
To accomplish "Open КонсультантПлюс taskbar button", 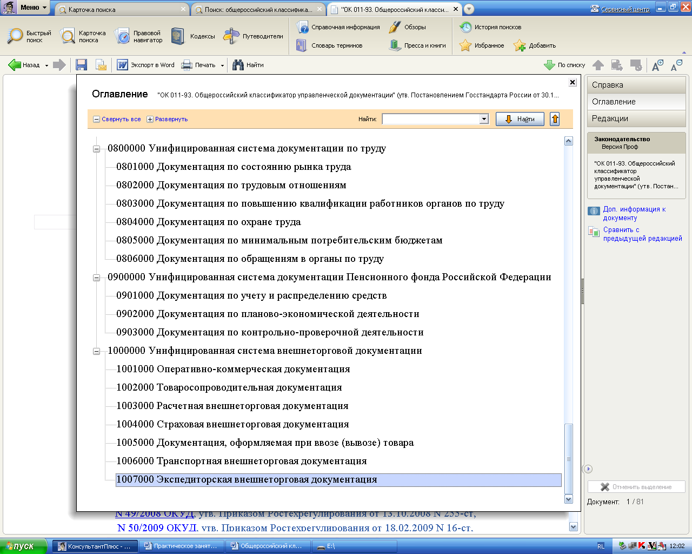I will 95,546.
